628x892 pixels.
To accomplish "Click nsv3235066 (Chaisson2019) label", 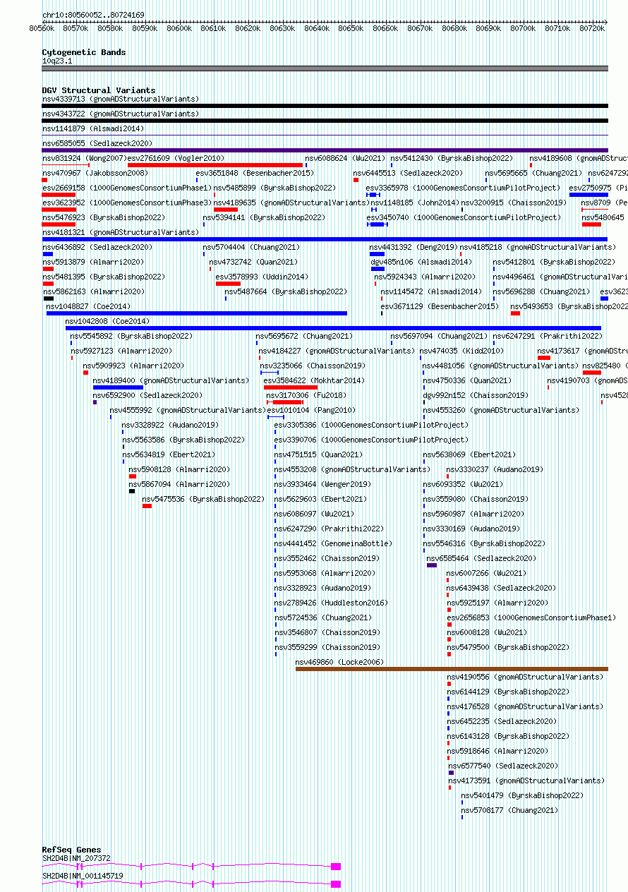I will pos(313,366).
